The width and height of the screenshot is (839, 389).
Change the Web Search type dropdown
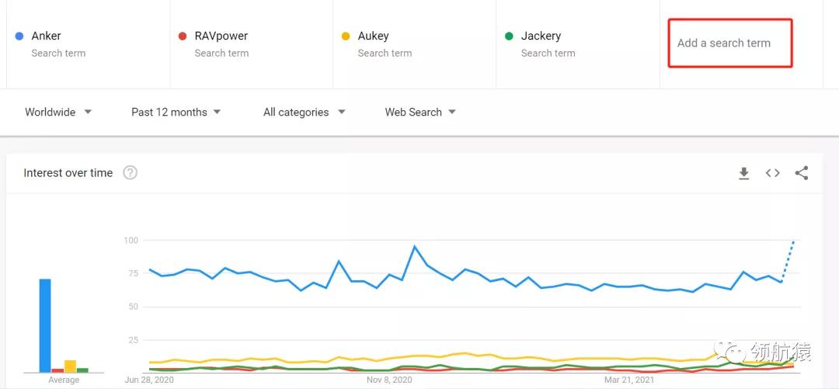click(x=419, y=112)
